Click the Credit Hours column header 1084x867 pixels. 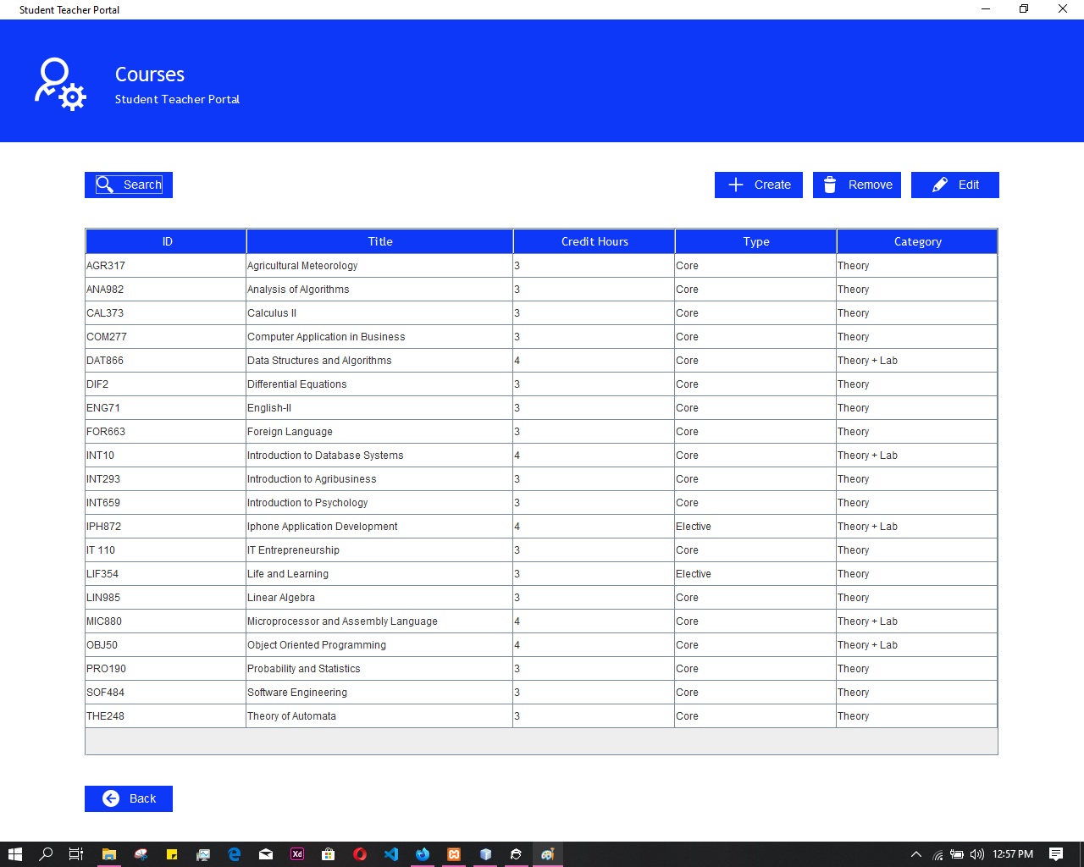(x=595, y=241)
